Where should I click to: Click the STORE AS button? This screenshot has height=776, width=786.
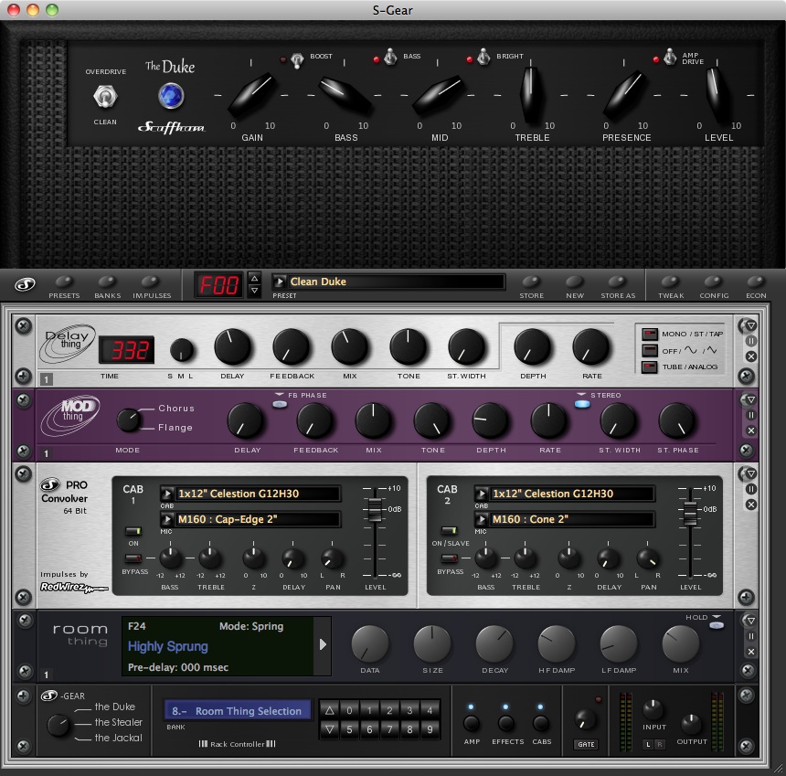click(x=617, y=282)
